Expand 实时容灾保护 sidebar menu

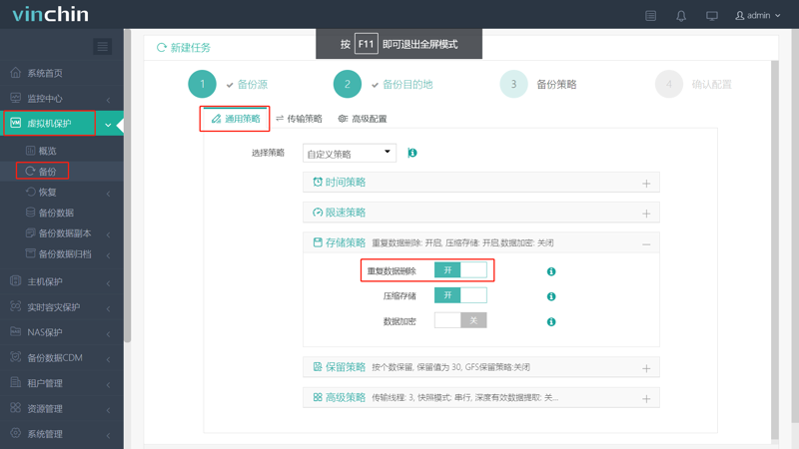62,307
